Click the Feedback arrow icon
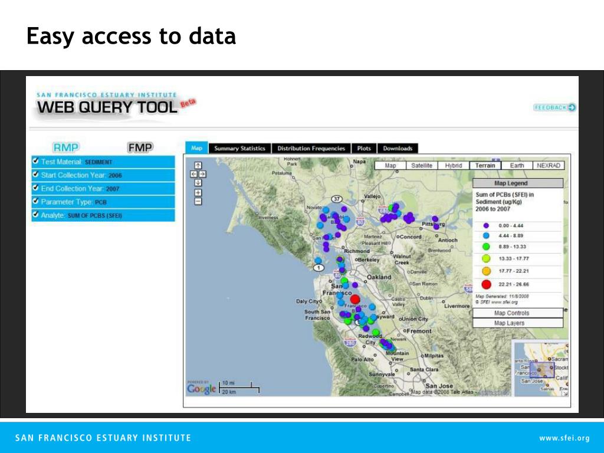 point(572,107)
